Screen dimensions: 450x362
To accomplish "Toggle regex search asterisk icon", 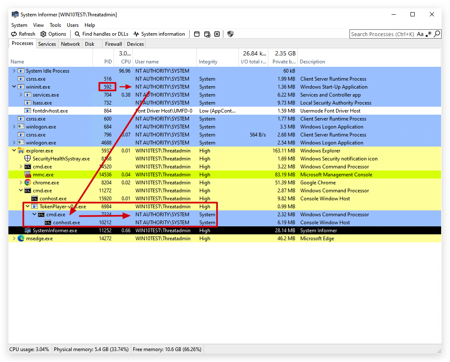I will [429, 34].
